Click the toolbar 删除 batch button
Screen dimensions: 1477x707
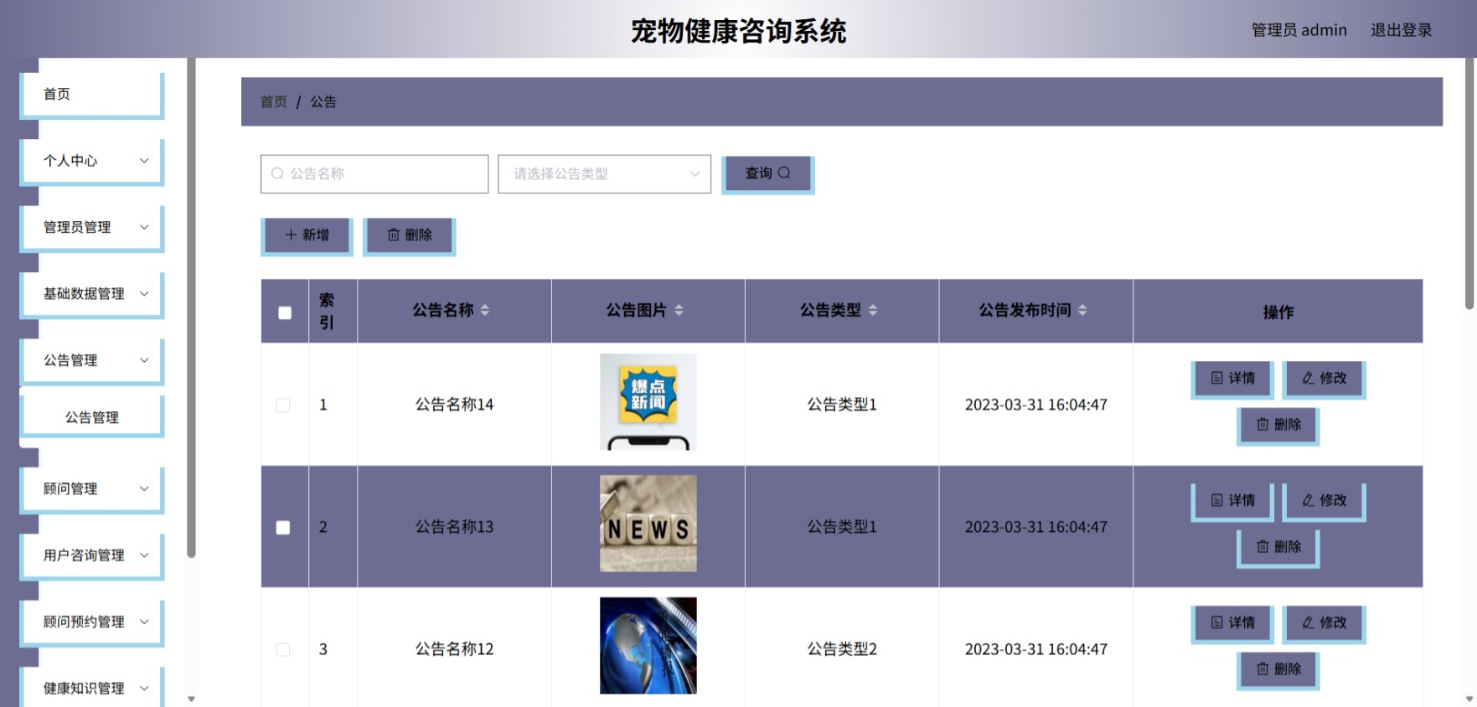pos(409,235)
